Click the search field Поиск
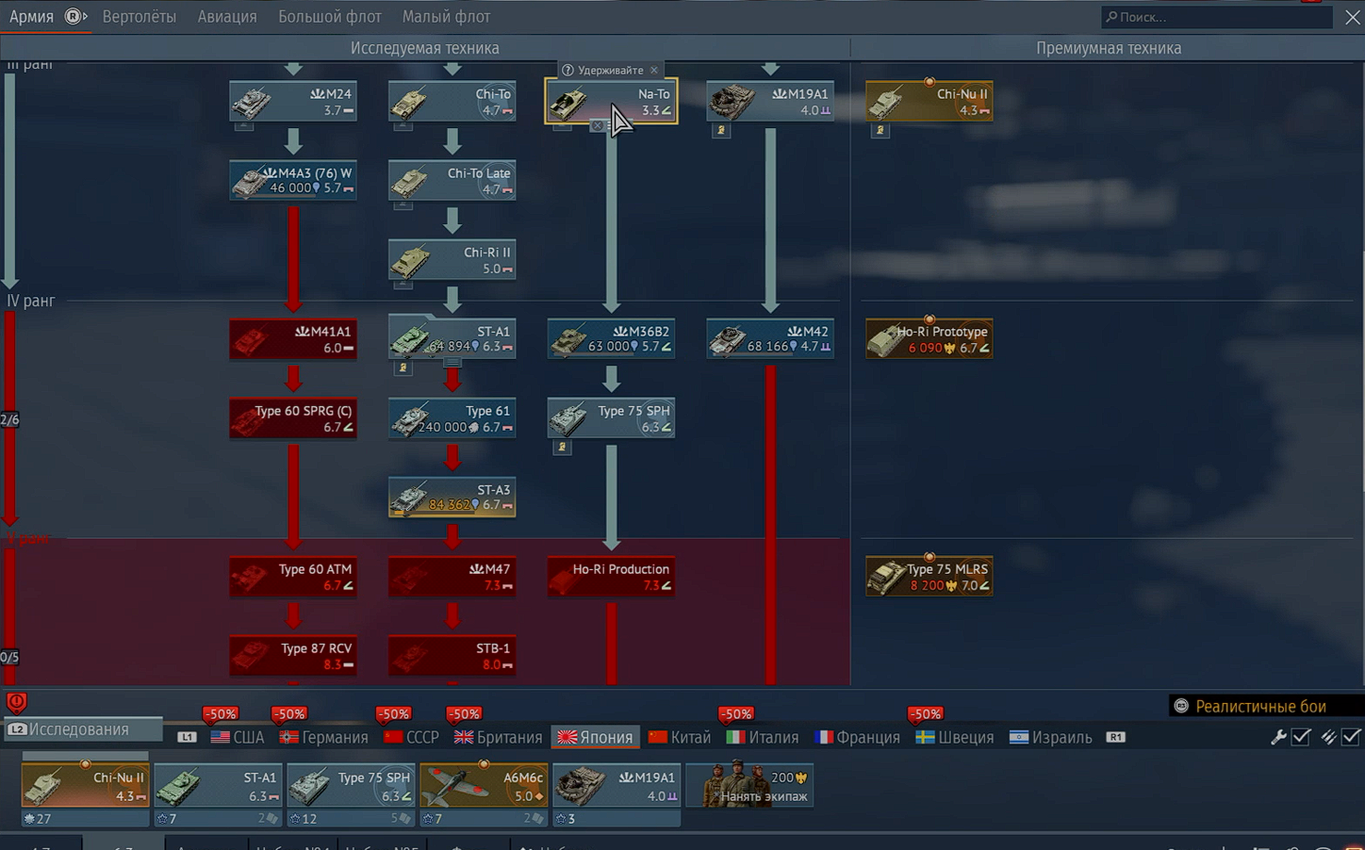This screenshot has height=850, width=1365. pos(1216,17)
